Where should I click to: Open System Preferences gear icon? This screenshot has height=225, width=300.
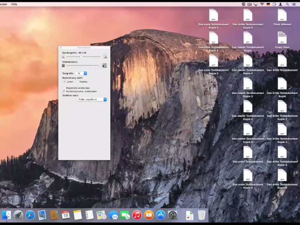click(x=173, y=215)
